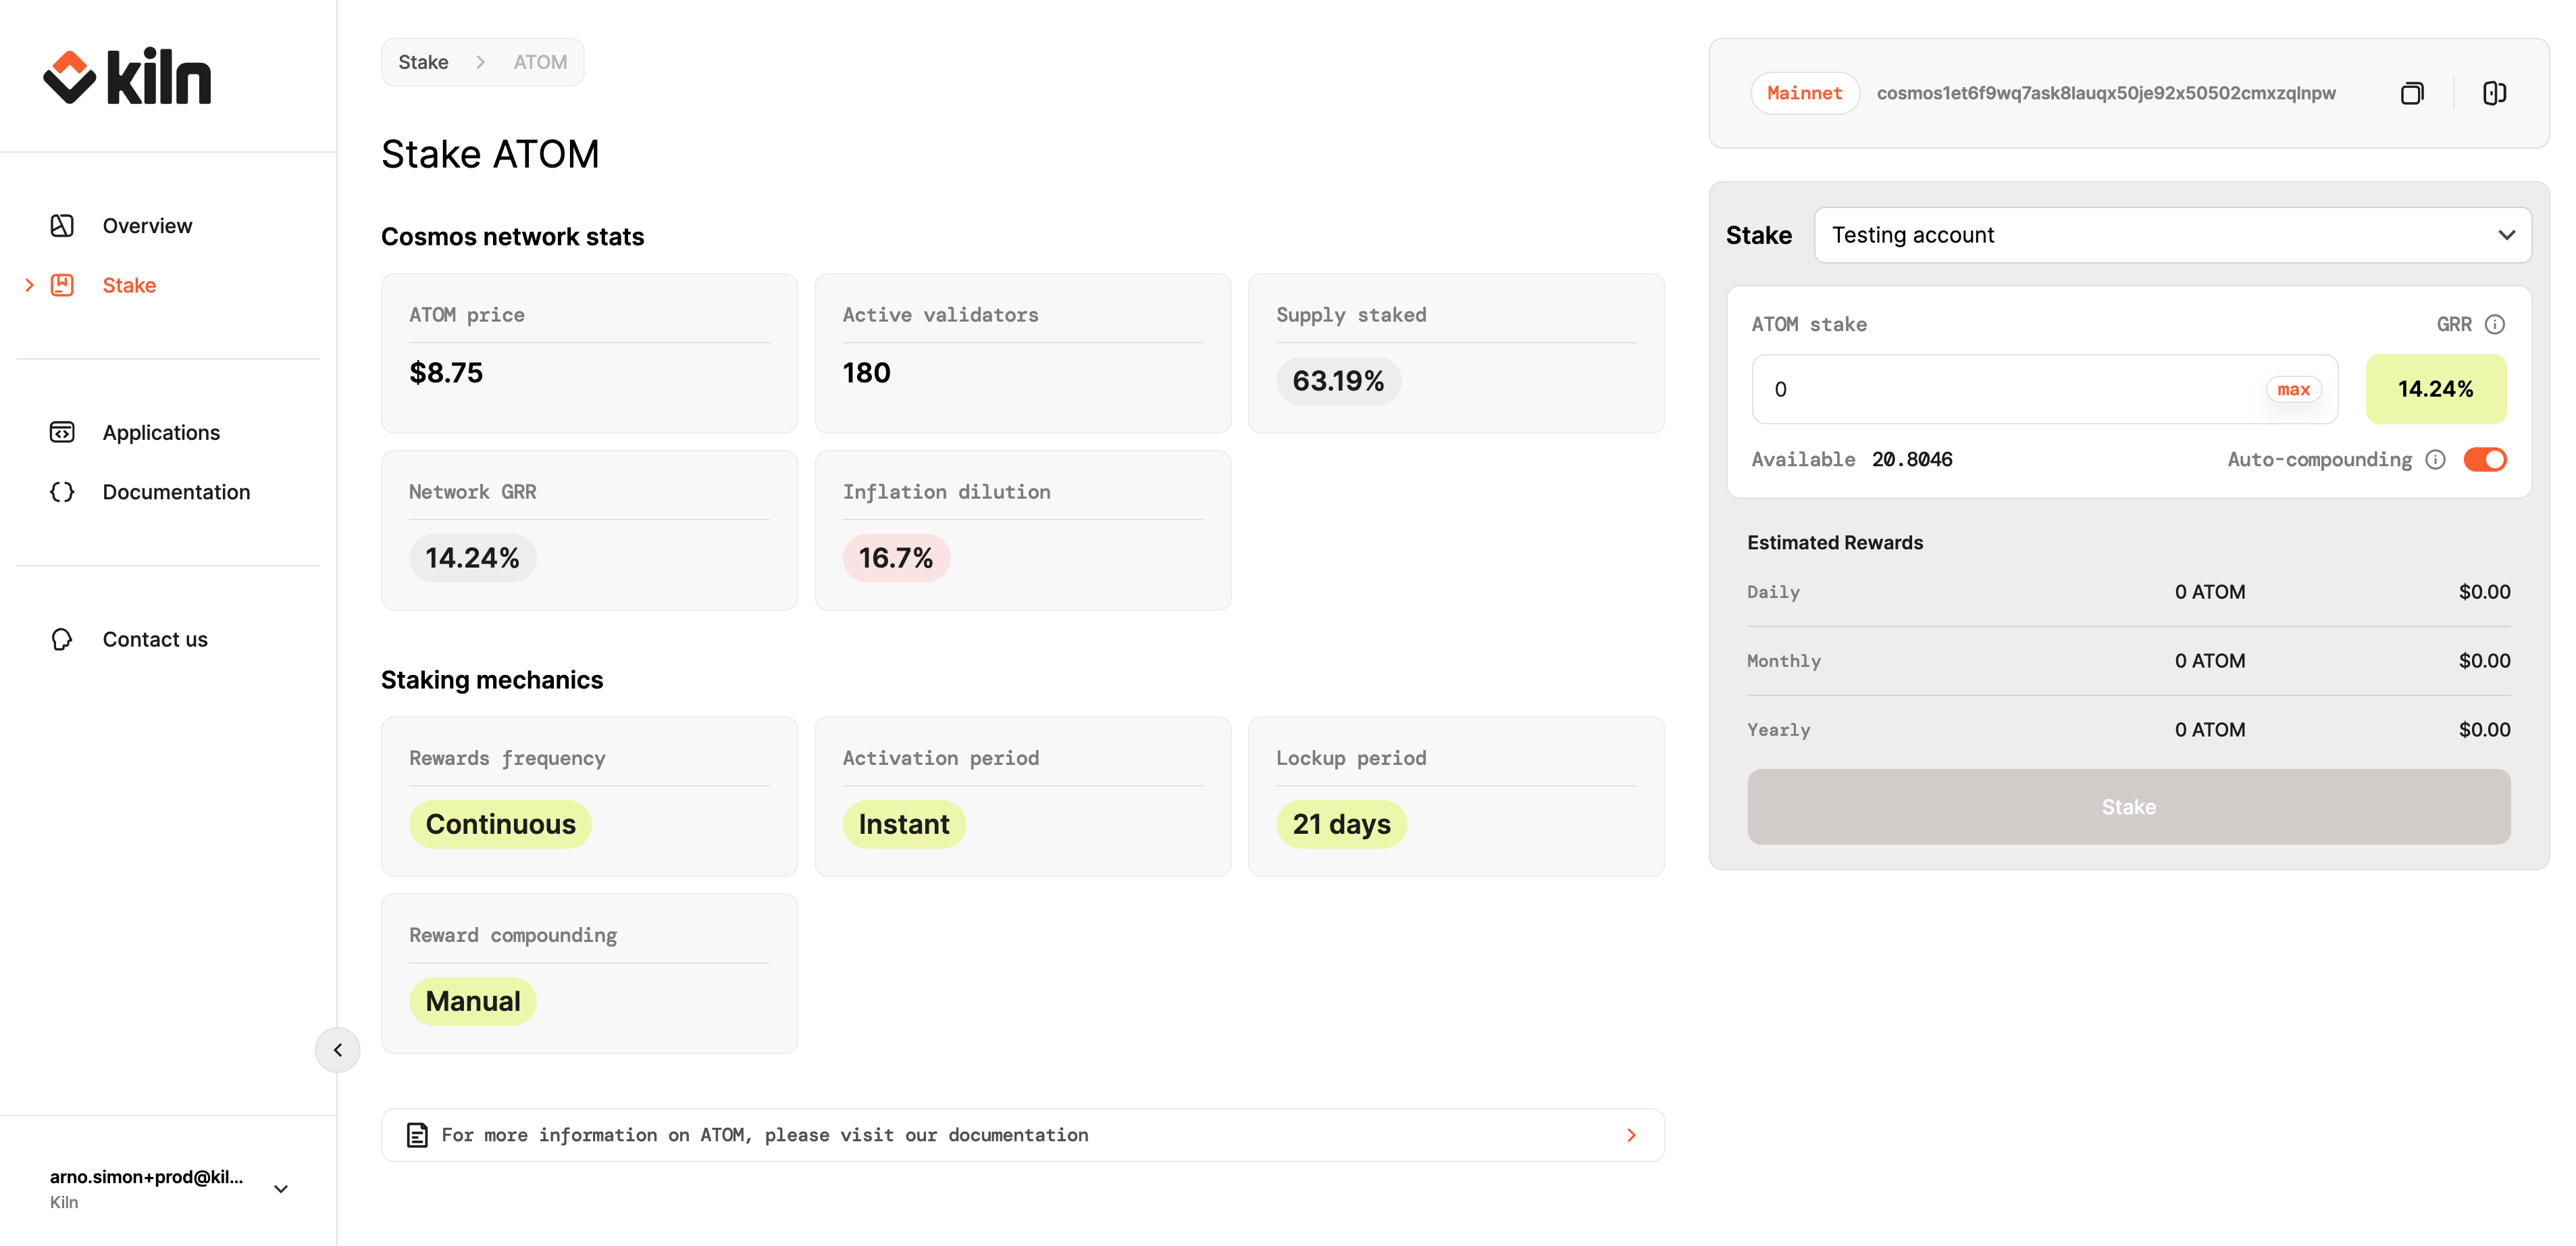Expand the arno.simon account menu
The width and height of the screenshot is (2576, 1246).
(281, 1189)
